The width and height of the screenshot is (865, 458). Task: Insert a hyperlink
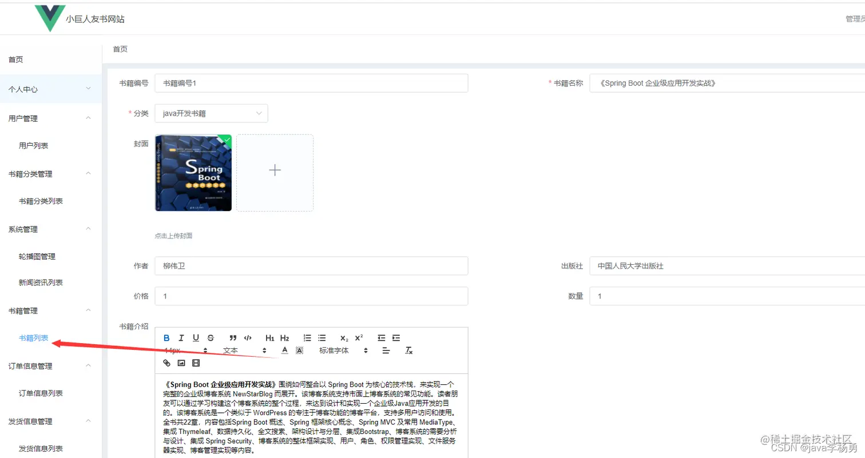click(167, 363)
